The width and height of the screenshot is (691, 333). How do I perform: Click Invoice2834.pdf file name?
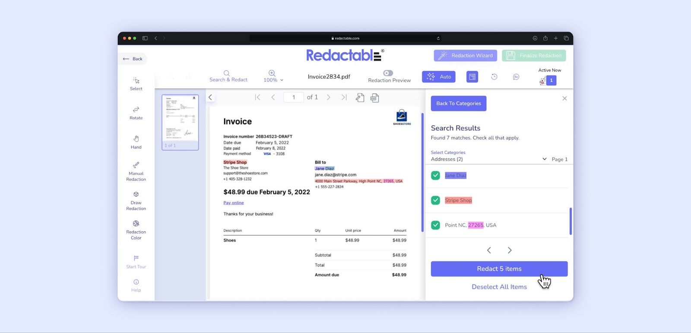click(329, 77)
